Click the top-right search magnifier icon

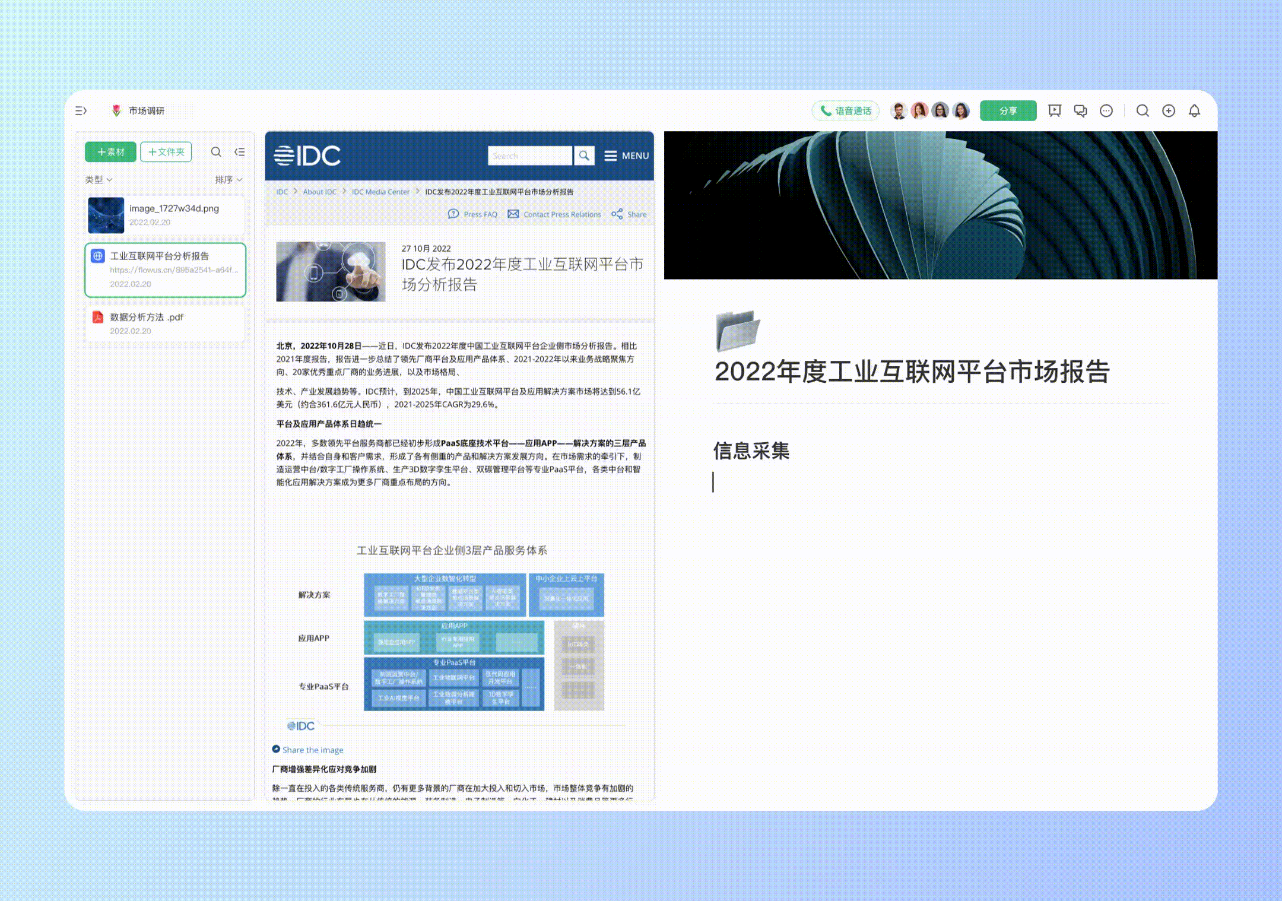1143,110
